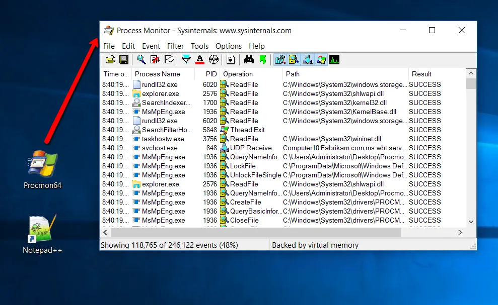Click the 'Backed by virtual memory' status text
Image resolution: width=498 pixels, height=305 pixels.
pos(315,245)
